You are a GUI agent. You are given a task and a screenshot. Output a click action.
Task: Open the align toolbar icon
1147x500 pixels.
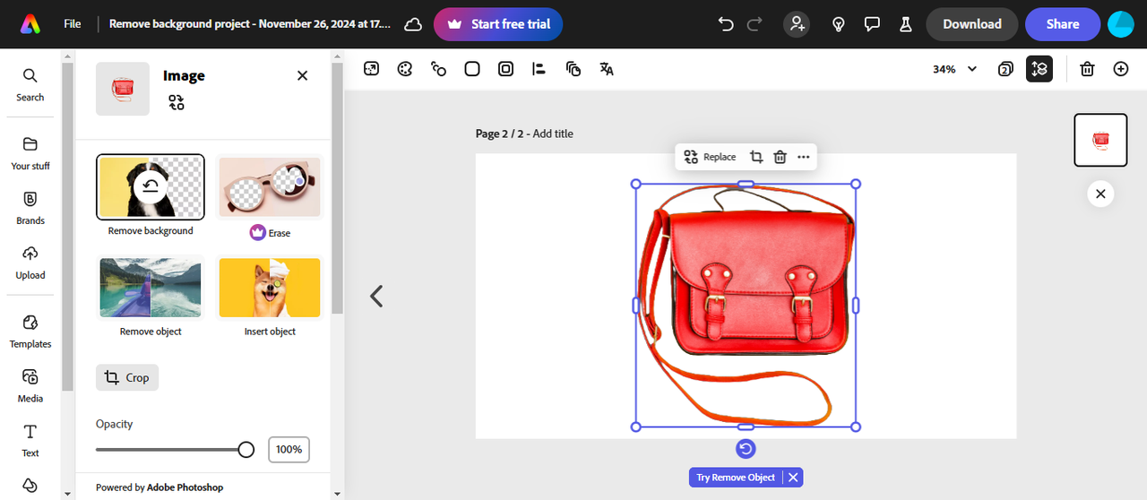[539, 69]
